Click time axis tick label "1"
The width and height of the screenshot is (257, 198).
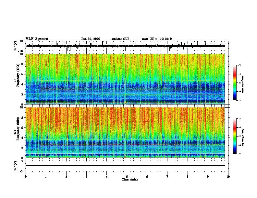click(x=46, y=177)
